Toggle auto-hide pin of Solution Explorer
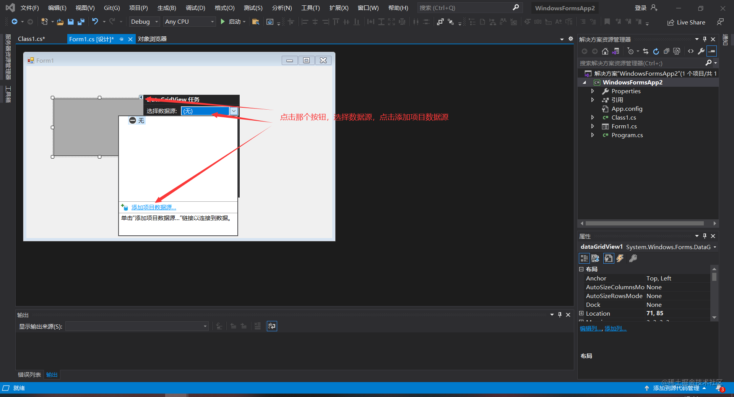This screenshot has width=734, height=397. 705,39
